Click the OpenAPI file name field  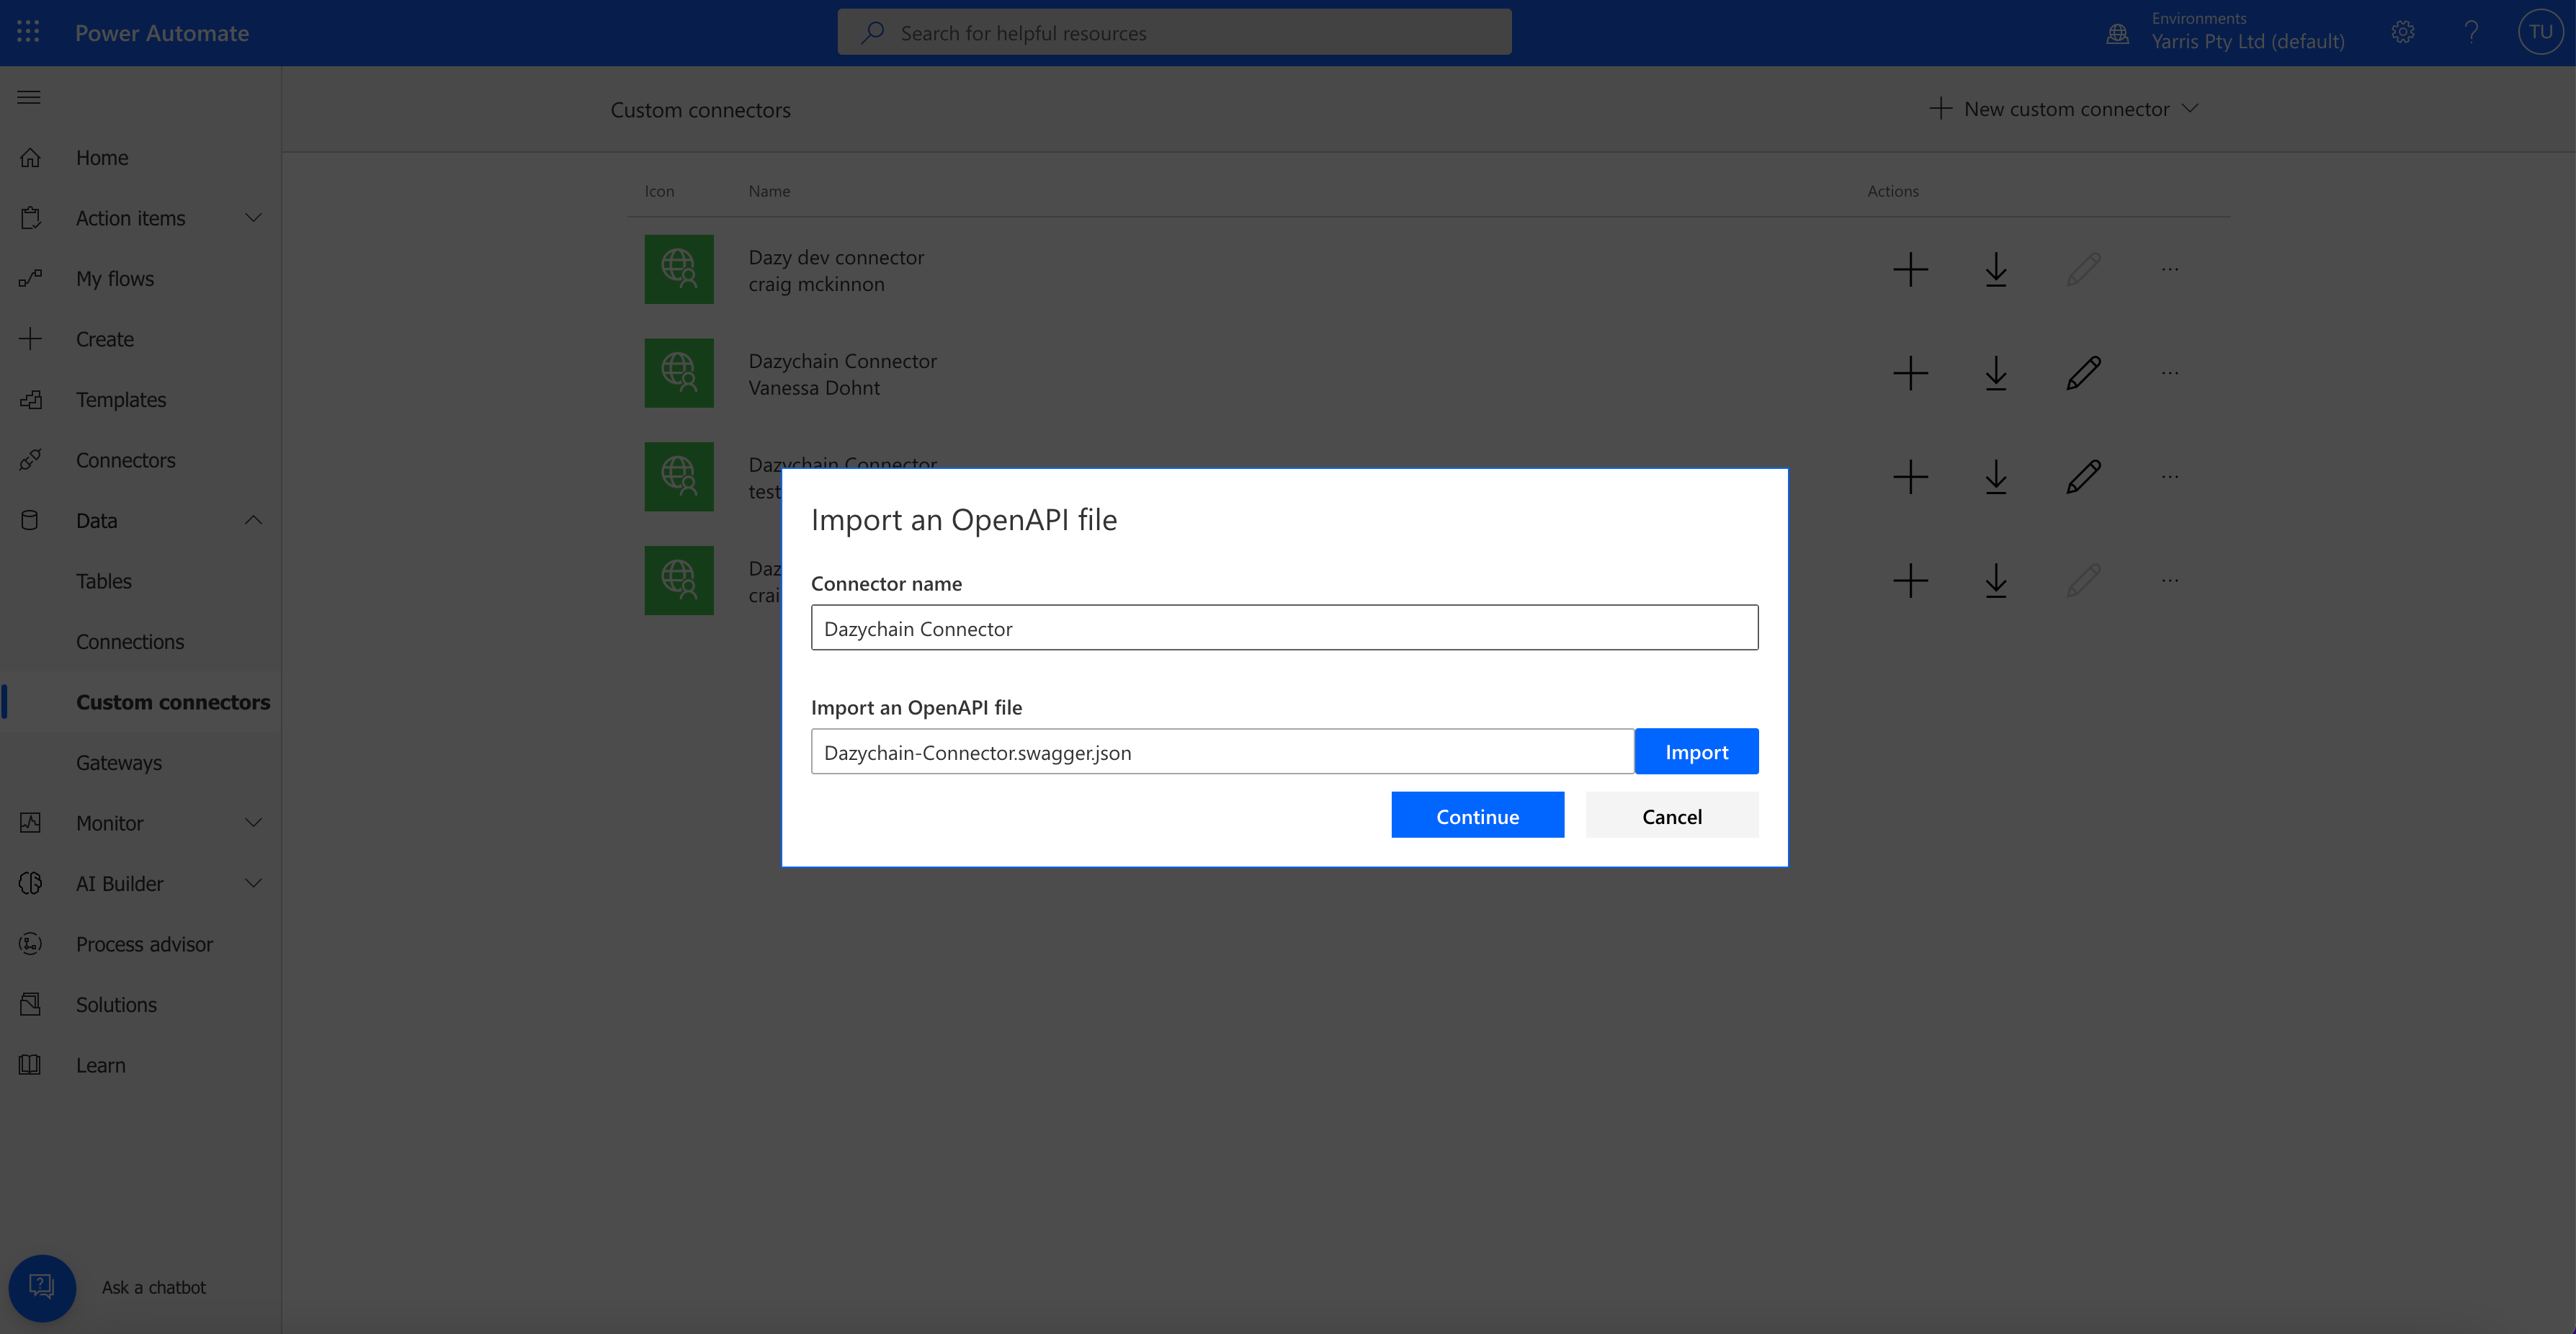(x=1222, y=752)
